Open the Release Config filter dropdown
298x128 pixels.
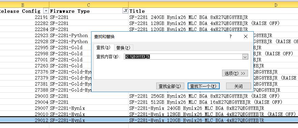point(46,11)
